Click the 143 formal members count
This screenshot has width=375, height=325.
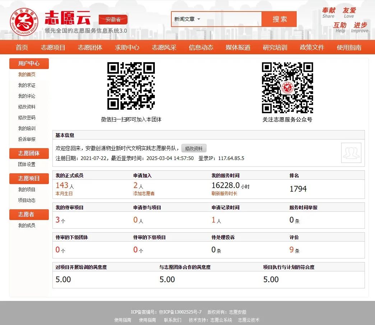(62, 185)
